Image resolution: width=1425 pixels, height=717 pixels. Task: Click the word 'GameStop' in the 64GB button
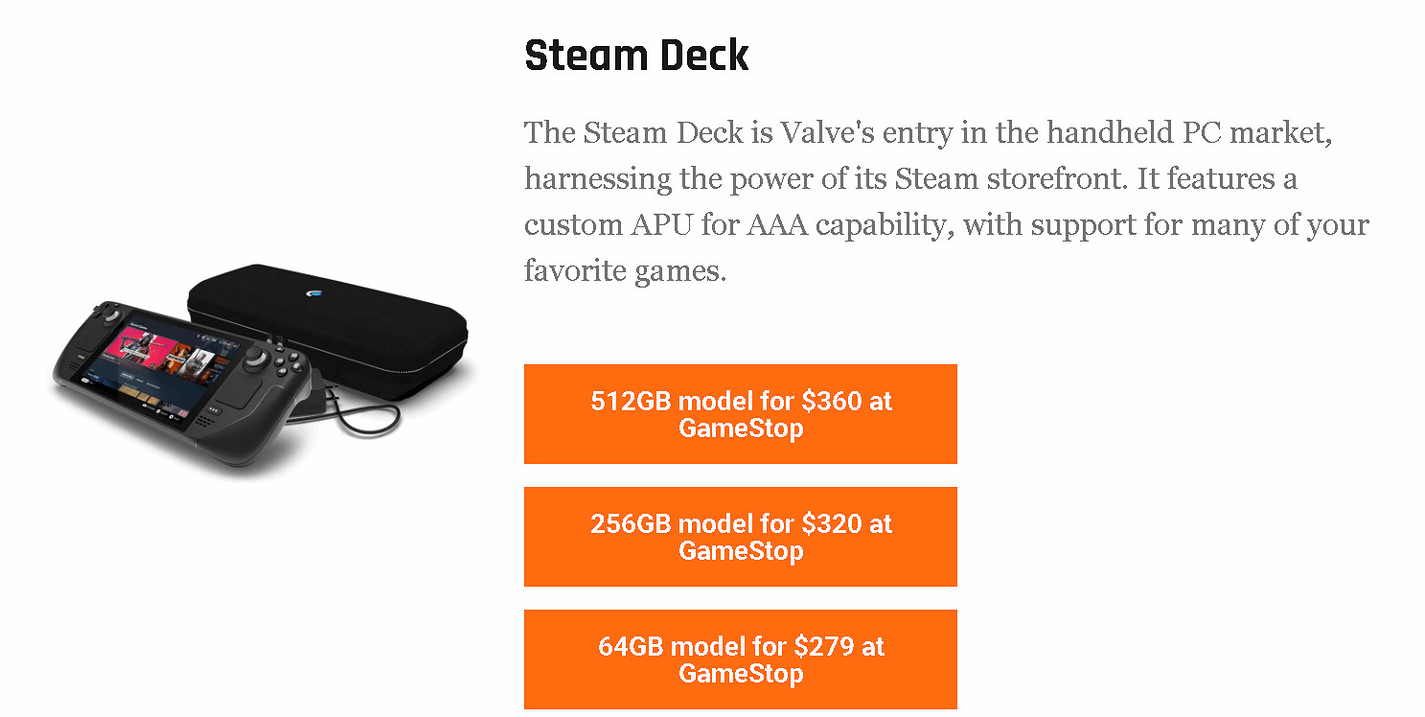click(740, 674)
